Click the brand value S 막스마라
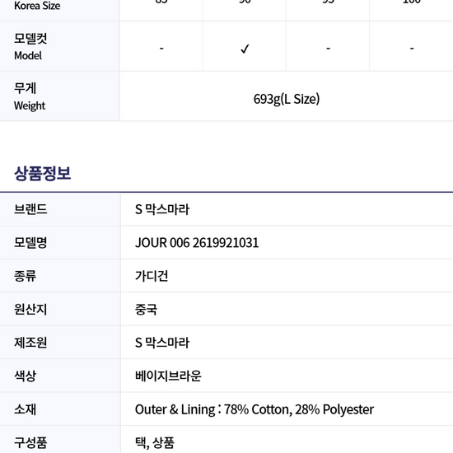The image size is (453, 453). pos(162,209)
